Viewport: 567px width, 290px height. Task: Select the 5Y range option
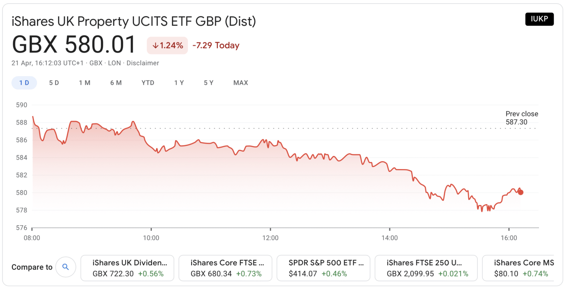209,83
